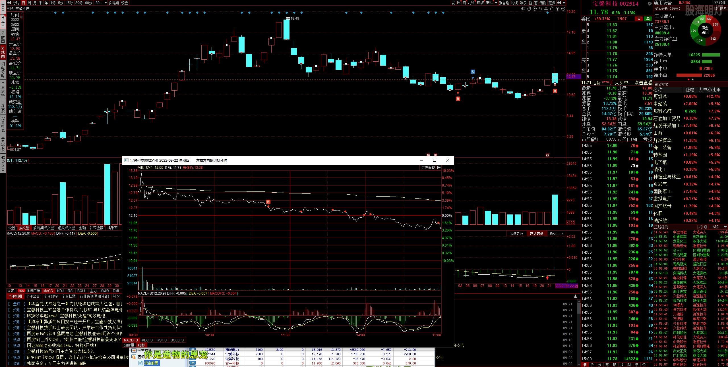Select the 筹 tab at the bottom of the quote panel

coord(607,365)
